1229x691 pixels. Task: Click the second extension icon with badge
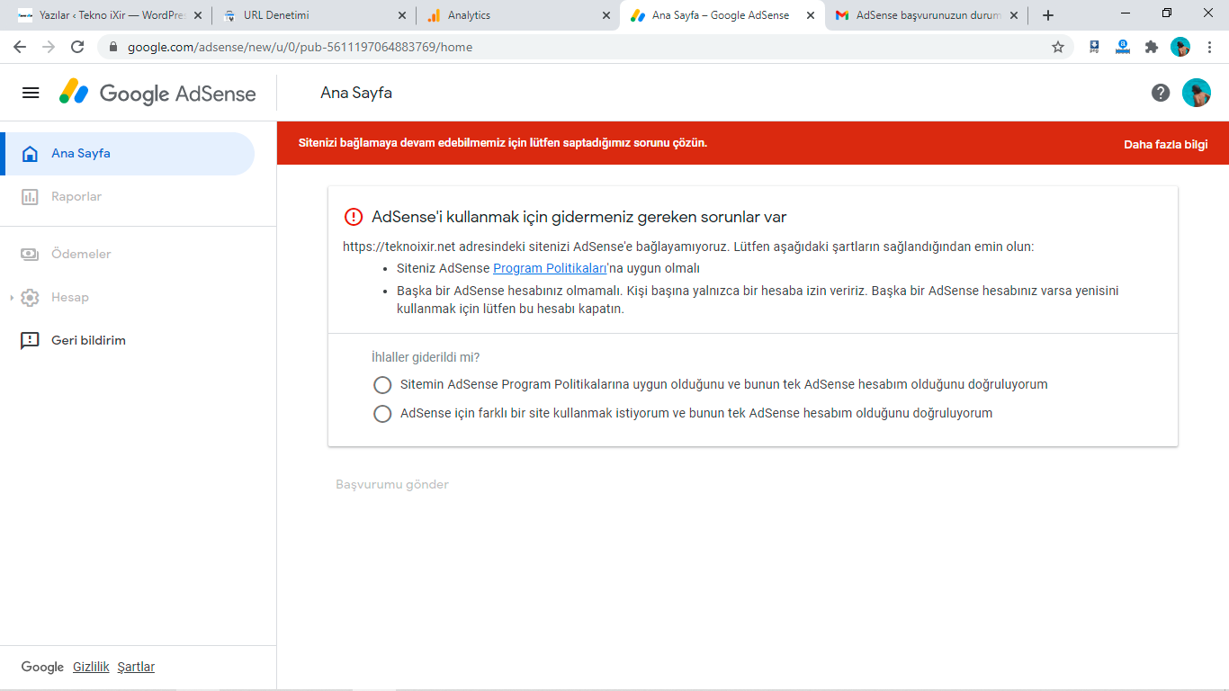click(1123, 47)
